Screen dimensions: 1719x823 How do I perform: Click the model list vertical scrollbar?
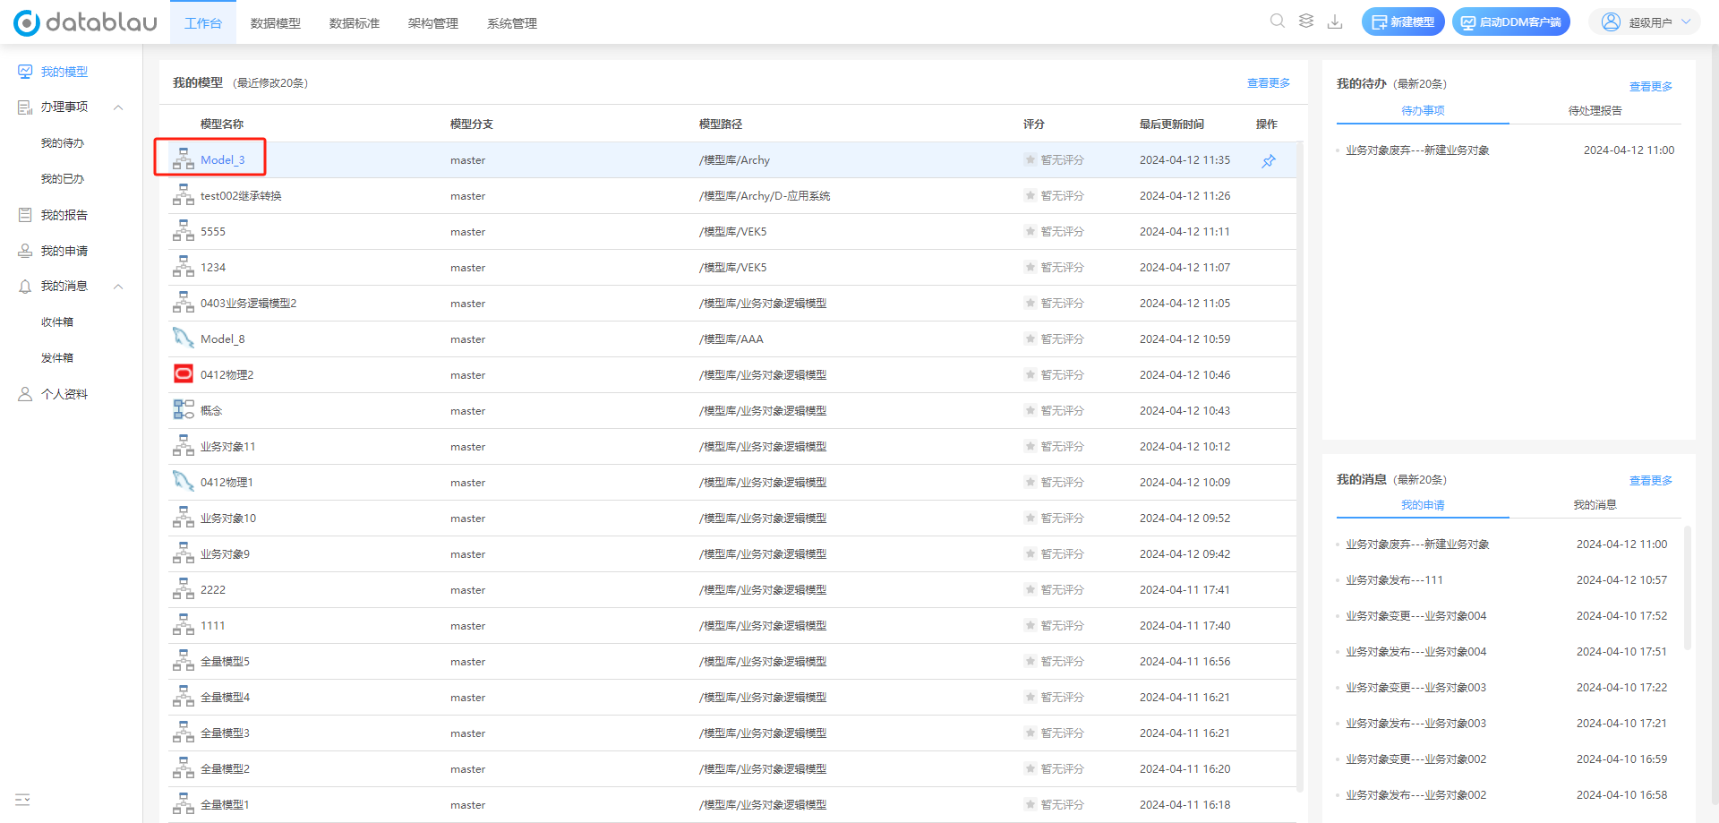1300,466
